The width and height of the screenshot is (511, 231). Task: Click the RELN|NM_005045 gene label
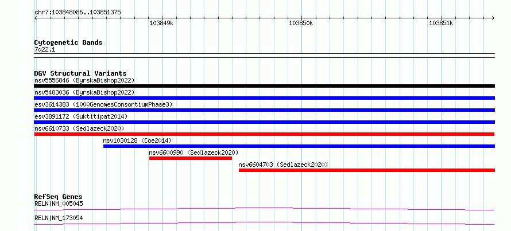[59, 204]
